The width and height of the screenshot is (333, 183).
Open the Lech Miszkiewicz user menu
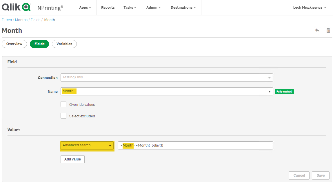[x=310, y=8]
